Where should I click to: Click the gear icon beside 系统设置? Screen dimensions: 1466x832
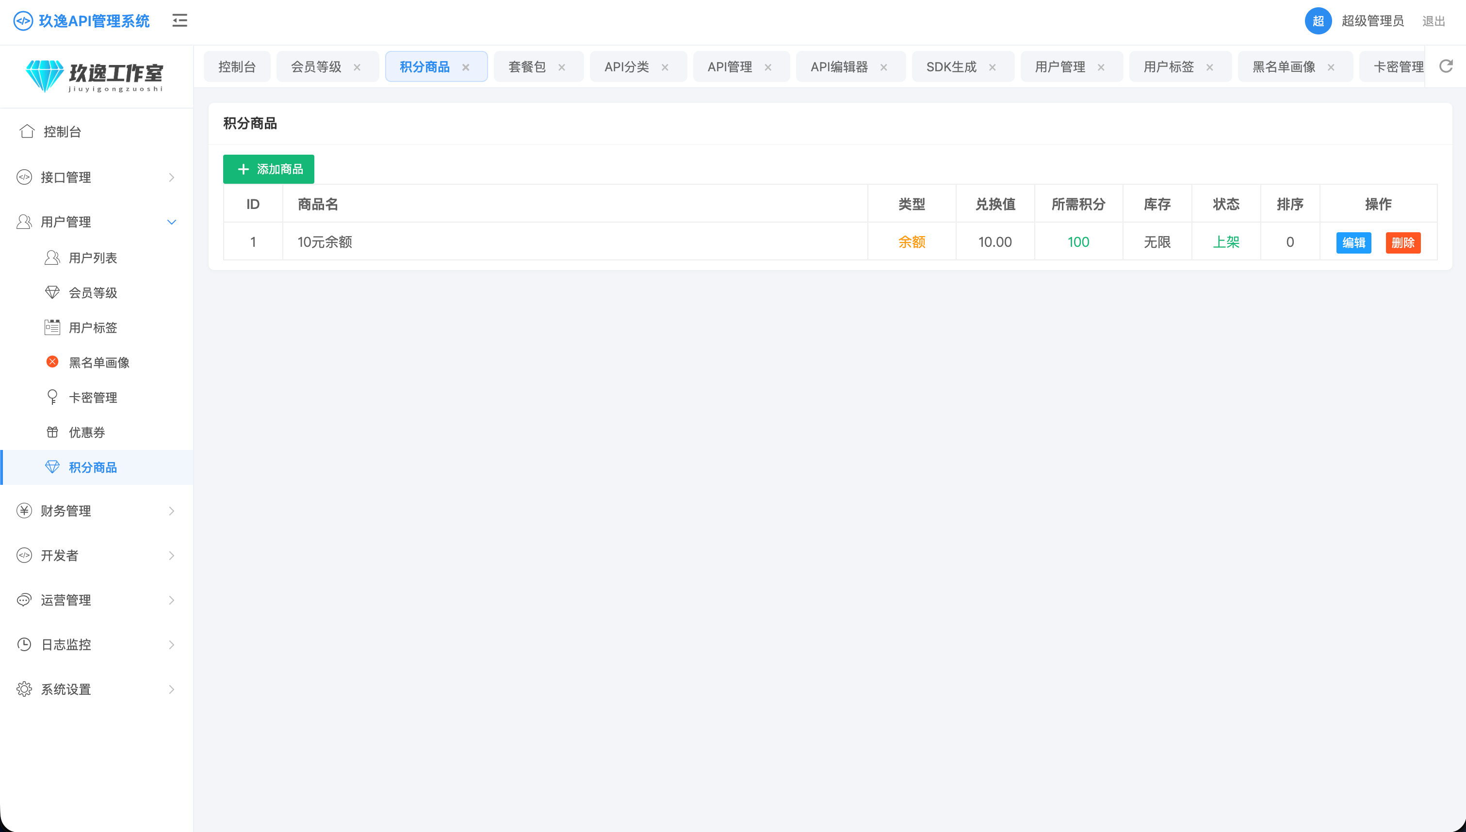click(24, 689)
